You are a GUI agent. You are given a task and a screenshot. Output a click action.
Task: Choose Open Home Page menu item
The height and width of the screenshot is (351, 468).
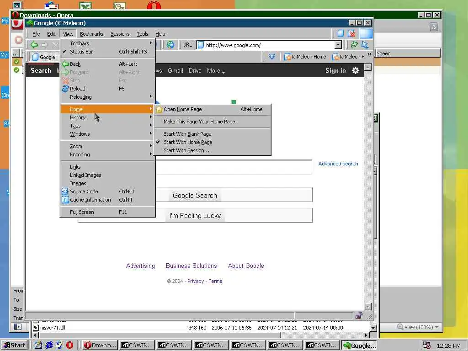[213, 109]
